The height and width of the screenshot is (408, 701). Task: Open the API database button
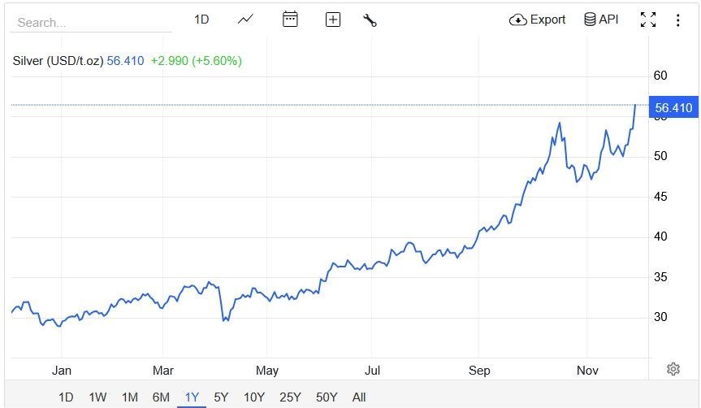point(601,20)
